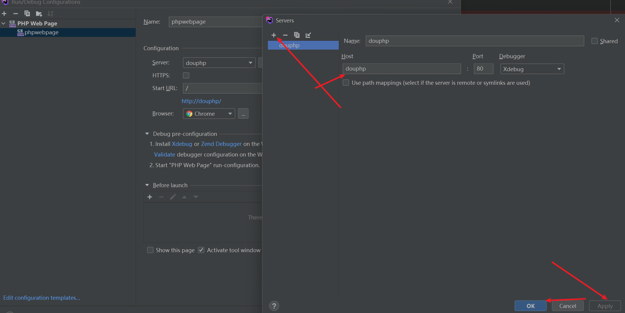
Task: Open the Browser Chrome dropdown
Action: point(209,114)
